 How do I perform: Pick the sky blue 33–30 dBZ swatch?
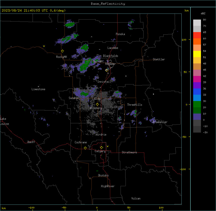click(197, 98)
